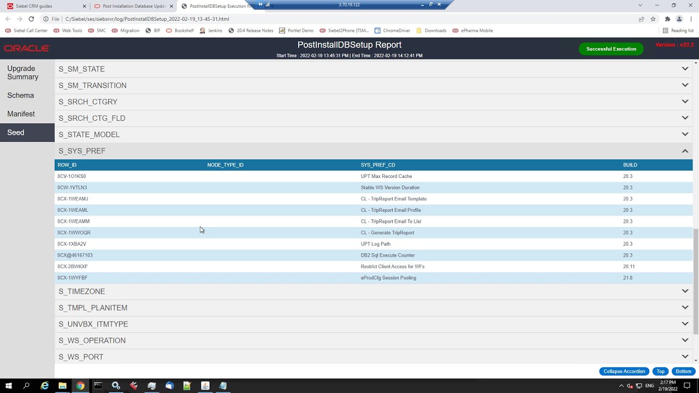699x393 pixels.
Task: Expand the S_SM_TRANSITION section chevron
Action: (x=685, y=85)
